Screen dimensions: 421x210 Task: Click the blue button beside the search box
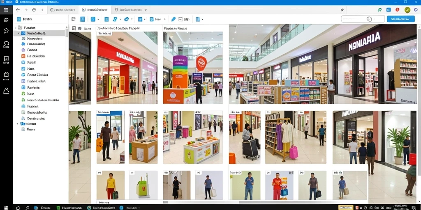[400, 19]
